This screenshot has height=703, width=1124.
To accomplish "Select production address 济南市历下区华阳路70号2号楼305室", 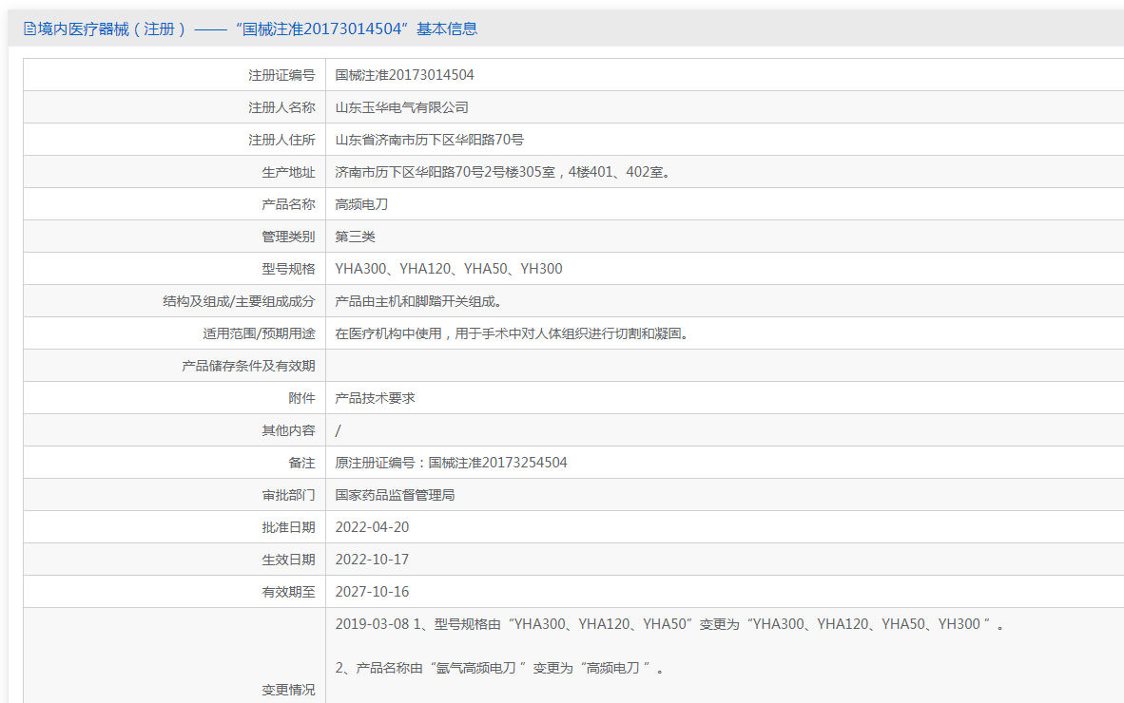I will 445,172.
